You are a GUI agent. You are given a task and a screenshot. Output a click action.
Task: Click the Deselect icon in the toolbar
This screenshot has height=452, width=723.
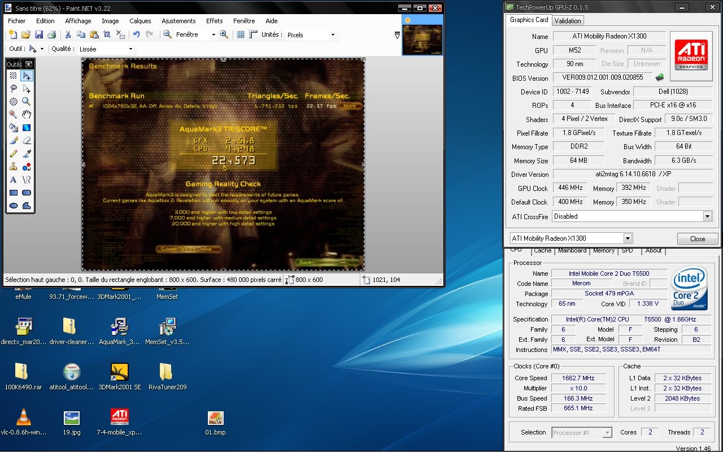(120, 34)
